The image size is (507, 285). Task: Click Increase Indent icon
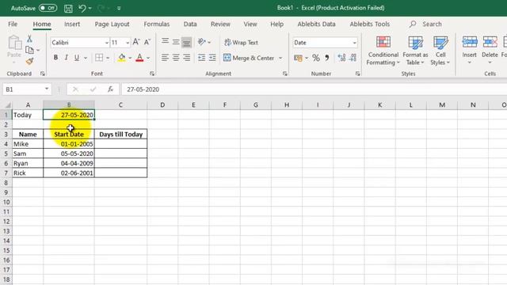(x=212, y=58)
